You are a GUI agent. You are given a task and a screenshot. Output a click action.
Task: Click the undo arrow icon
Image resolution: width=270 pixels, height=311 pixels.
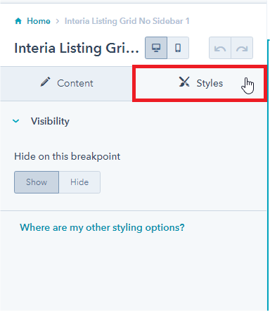220,48
